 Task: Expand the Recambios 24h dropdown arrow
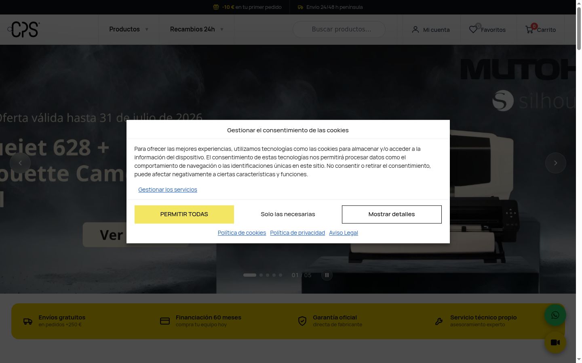pos(222,29)
